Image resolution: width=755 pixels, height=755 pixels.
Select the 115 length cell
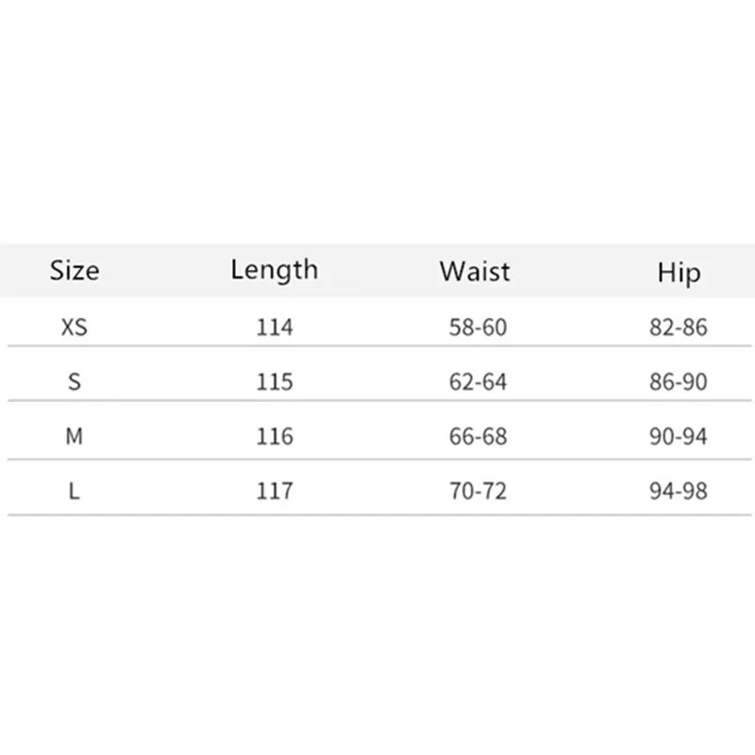click(274, 382)
